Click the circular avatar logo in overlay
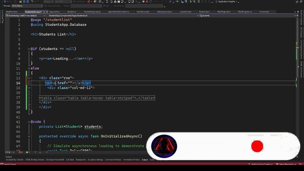 click(164, 146)
